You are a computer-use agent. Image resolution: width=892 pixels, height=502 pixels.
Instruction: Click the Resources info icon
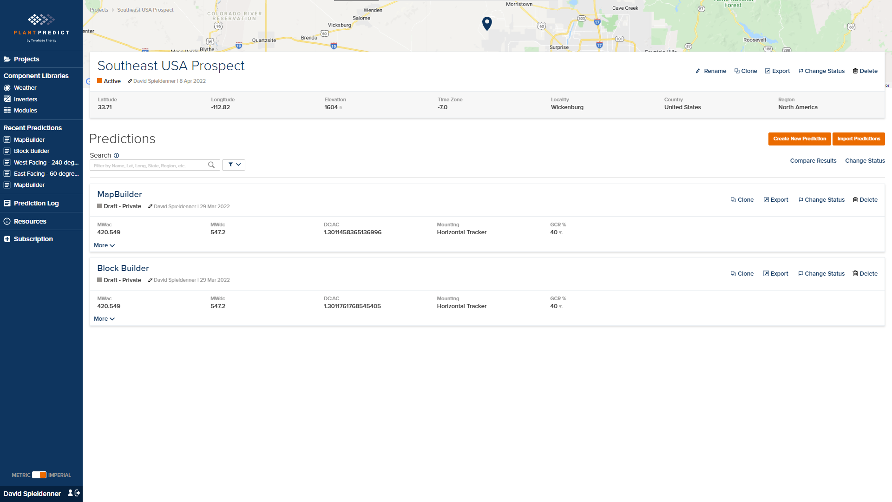[x=7, y=221]
